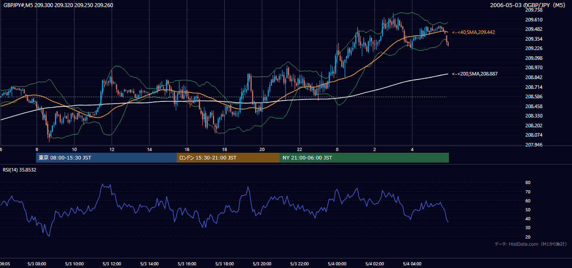Click price axis value 208.842

tap(534, 77)
